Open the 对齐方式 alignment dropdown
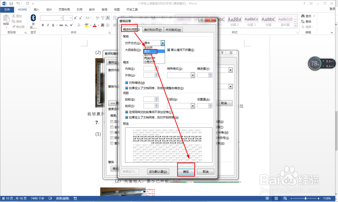Image resolution: width=338 pixels, height=202 pixels. click(x=163, y=43)
